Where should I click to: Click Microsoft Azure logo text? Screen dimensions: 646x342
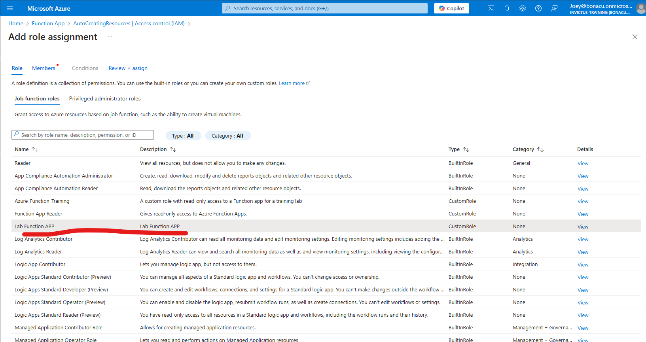[x=49, y=8]
